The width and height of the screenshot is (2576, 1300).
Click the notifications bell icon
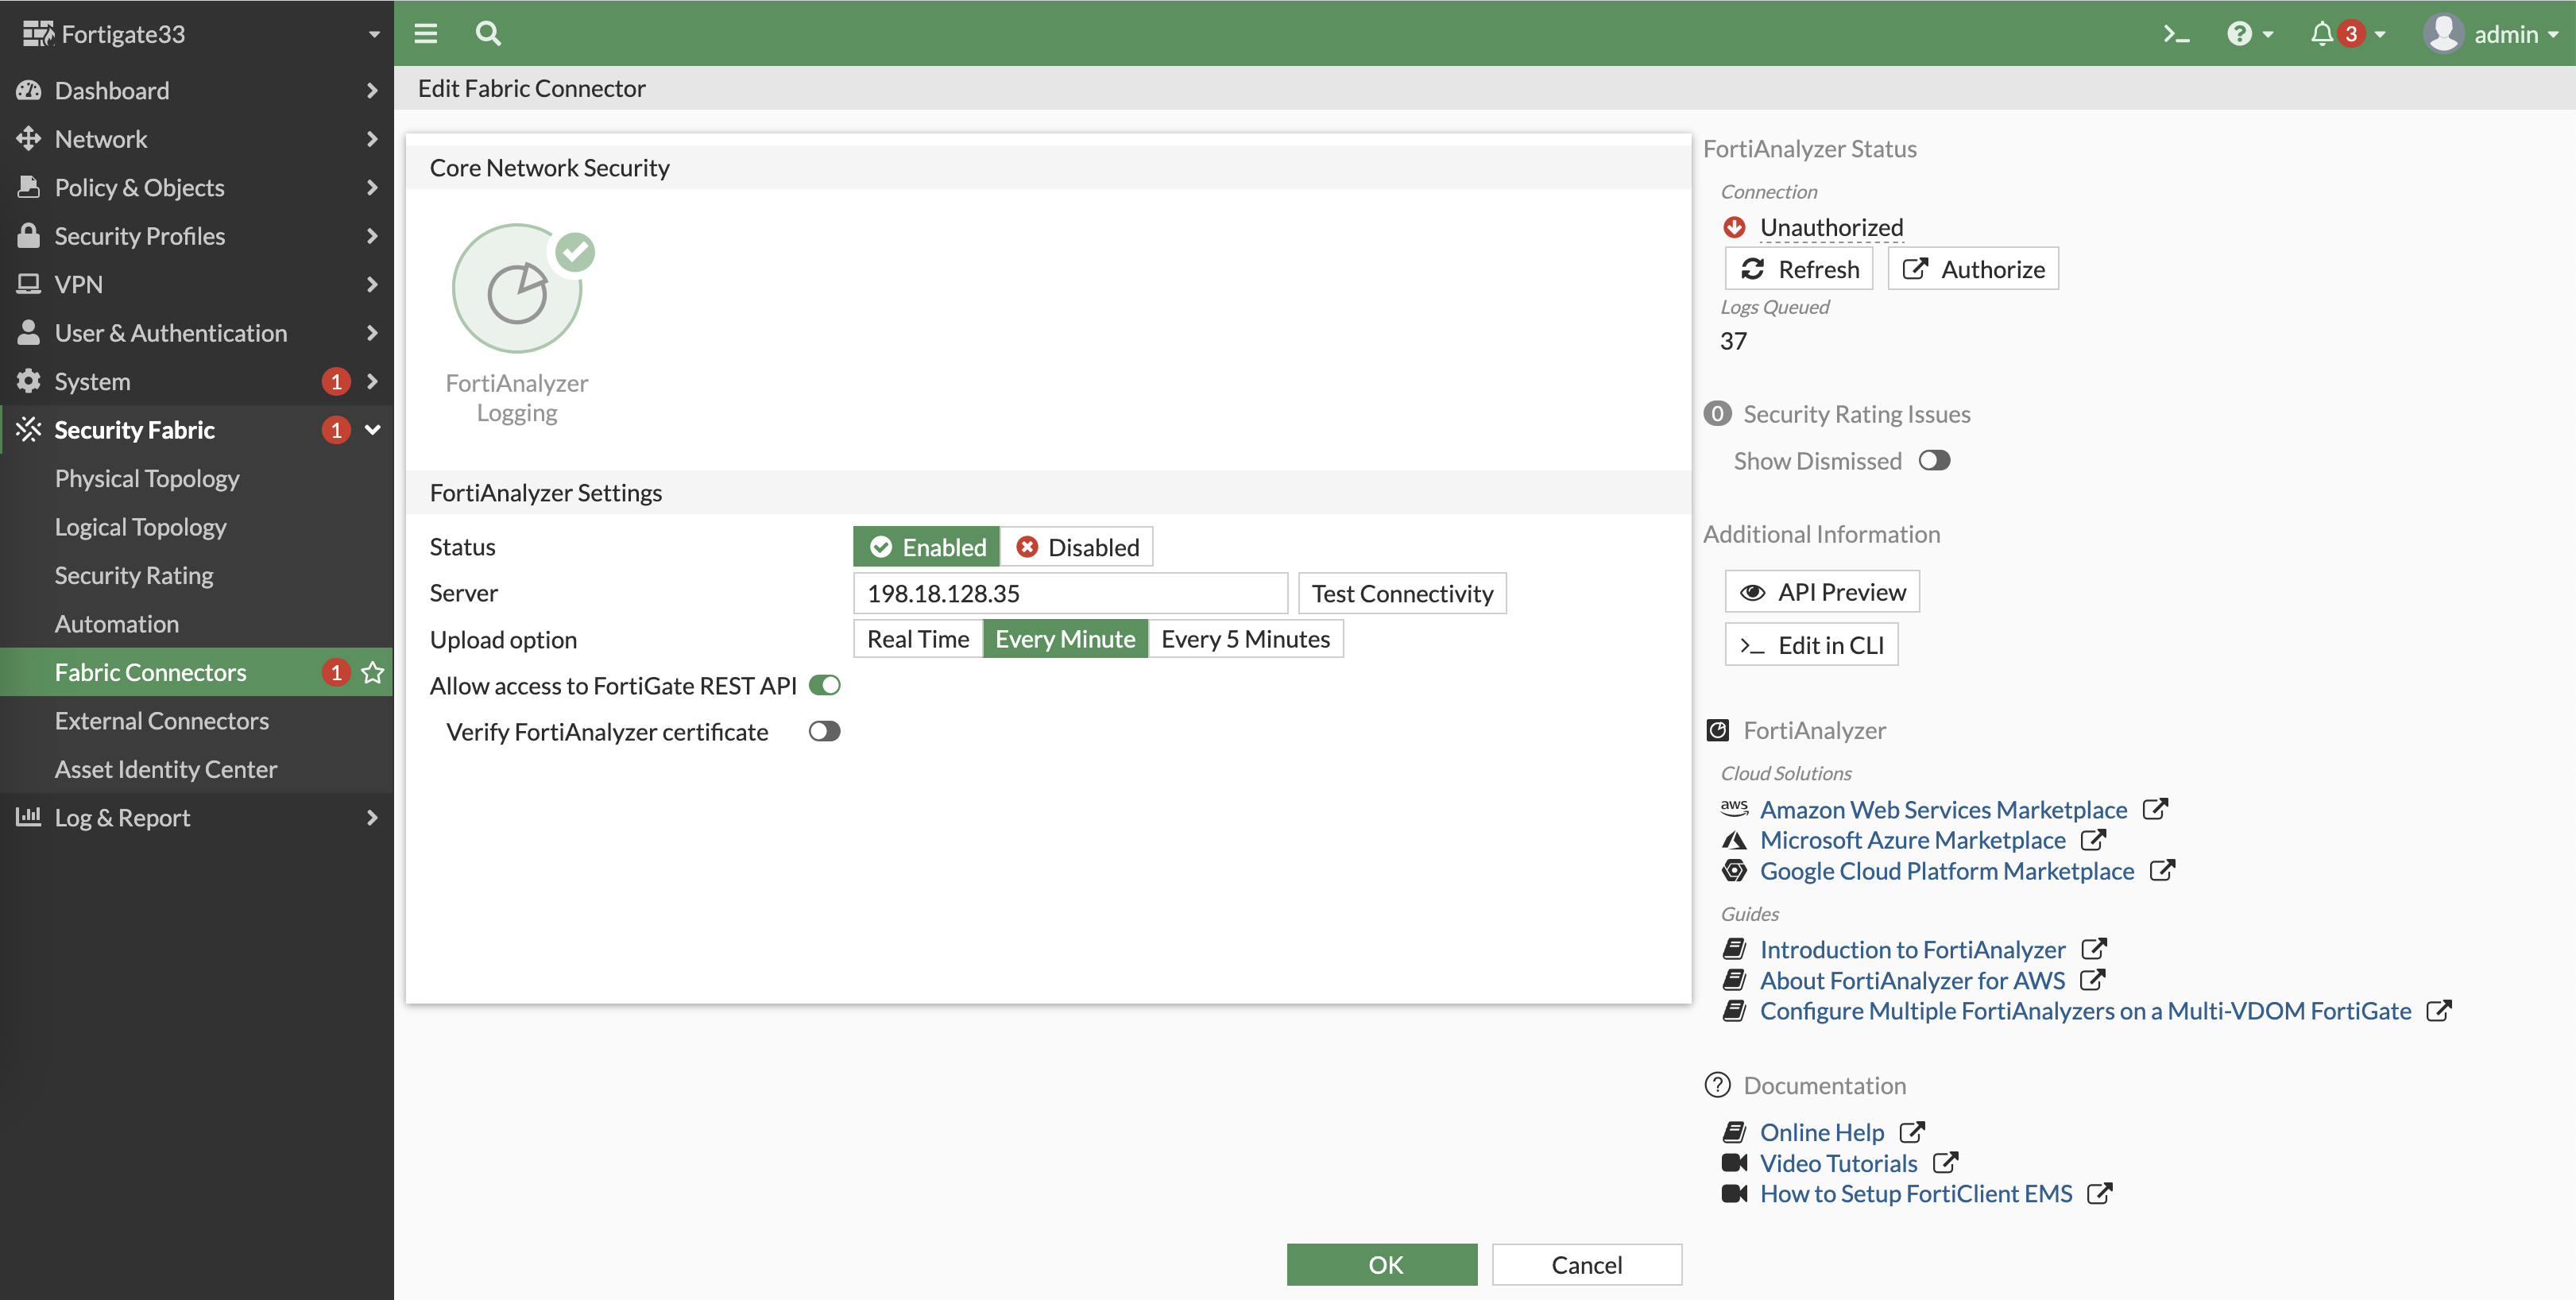(x=2321, y=34)
